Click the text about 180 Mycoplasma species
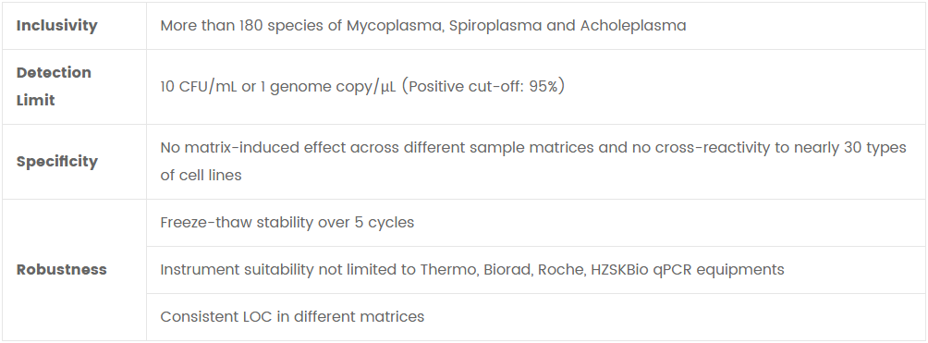Image resolution: width=928 pixels, height=343 pixels. click(423, 26)
